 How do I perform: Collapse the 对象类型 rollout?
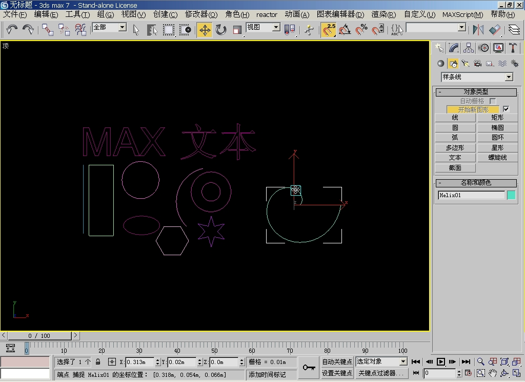pyautogui.click(x=476, y=91)
